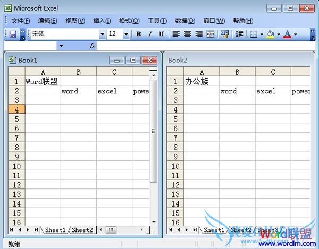The width and height of the screenshot is (319, 249).
Task: Open the Borders dropdown arrow
Action: (x=262, y=34)
